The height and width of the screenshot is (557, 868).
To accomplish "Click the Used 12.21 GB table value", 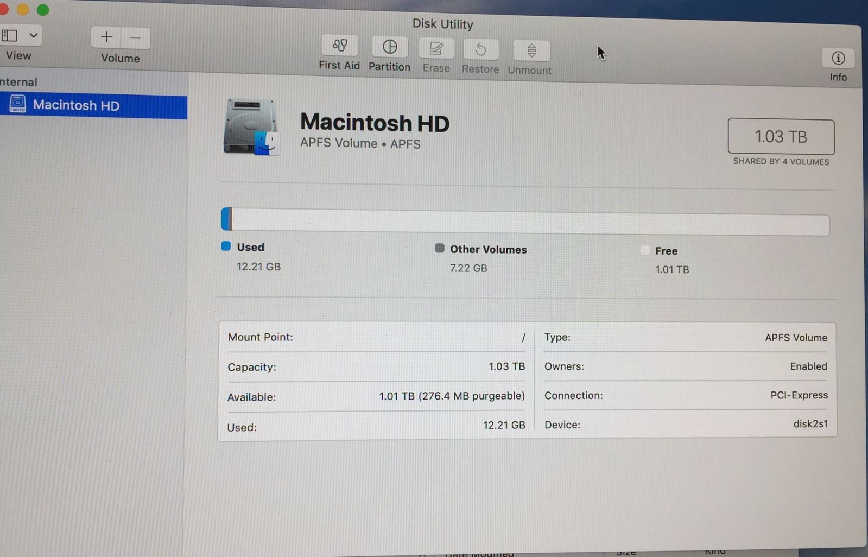I will tap(504, 425).
